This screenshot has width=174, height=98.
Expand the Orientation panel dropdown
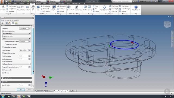tap(109, 14)
